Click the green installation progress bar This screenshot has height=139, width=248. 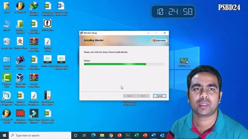[x=124, y=64]
